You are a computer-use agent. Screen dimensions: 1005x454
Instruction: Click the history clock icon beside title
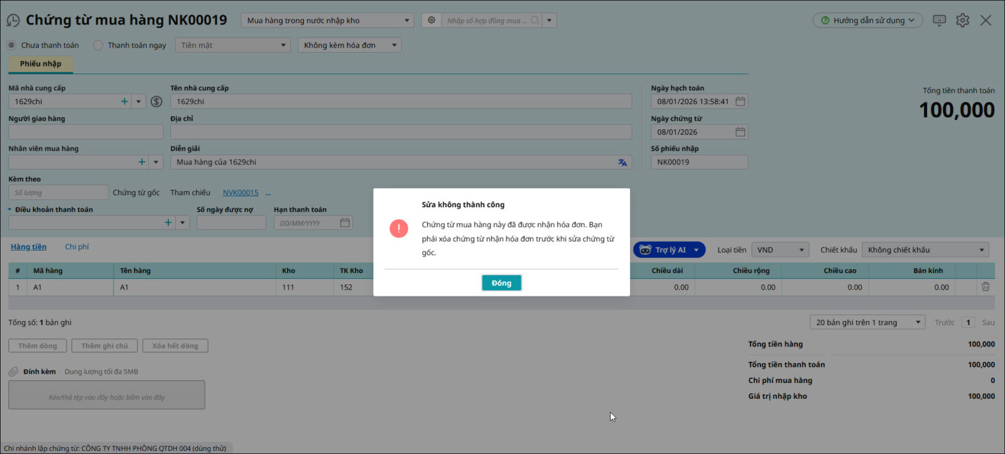coord(13,21)
